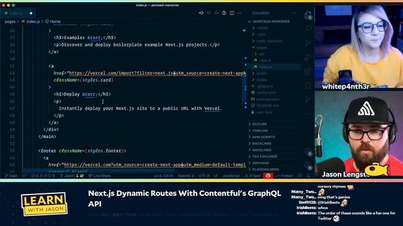Split the editor with the split icon

point(232,13)
